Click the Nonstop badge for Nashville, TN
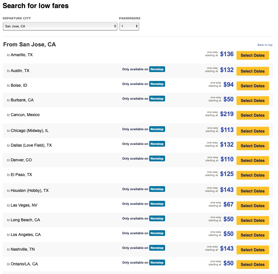Viewport: 278px width, 274px height. click(x=157, y=248)
